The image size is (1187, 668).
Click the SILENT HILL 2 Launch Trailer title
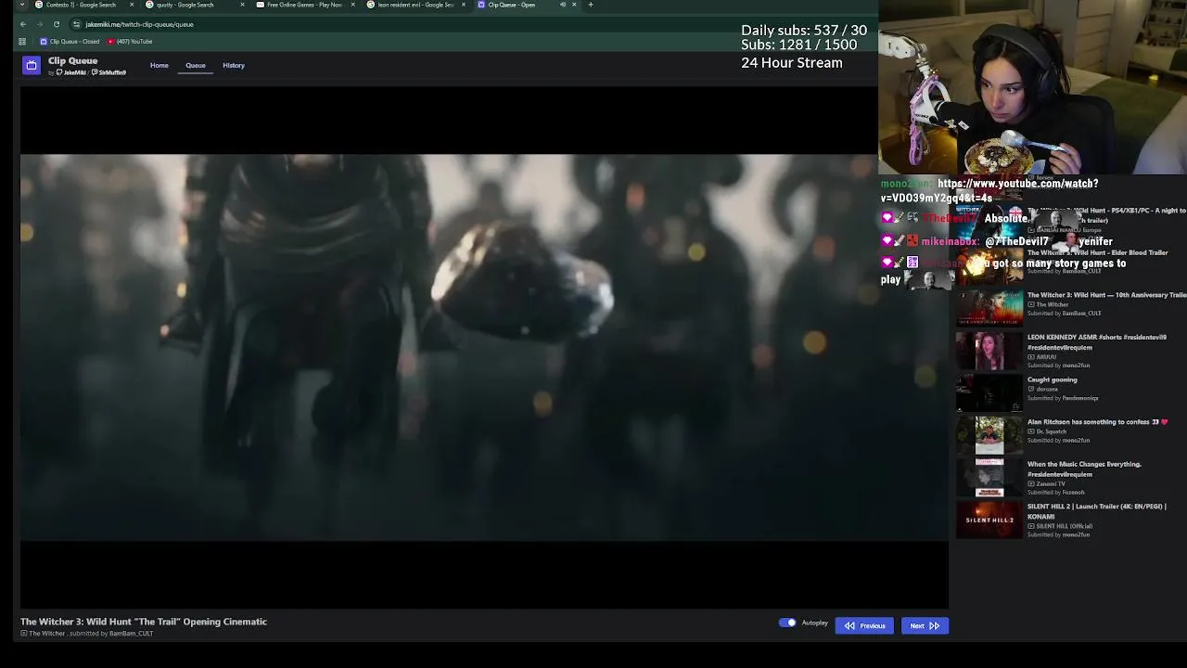[1096, 511]
